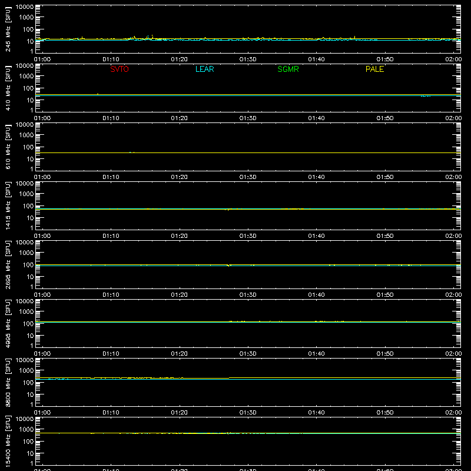Click '01:40' time label below 8800 MHz panel
Screen dimensions: 471x471
tap(316, 413)
